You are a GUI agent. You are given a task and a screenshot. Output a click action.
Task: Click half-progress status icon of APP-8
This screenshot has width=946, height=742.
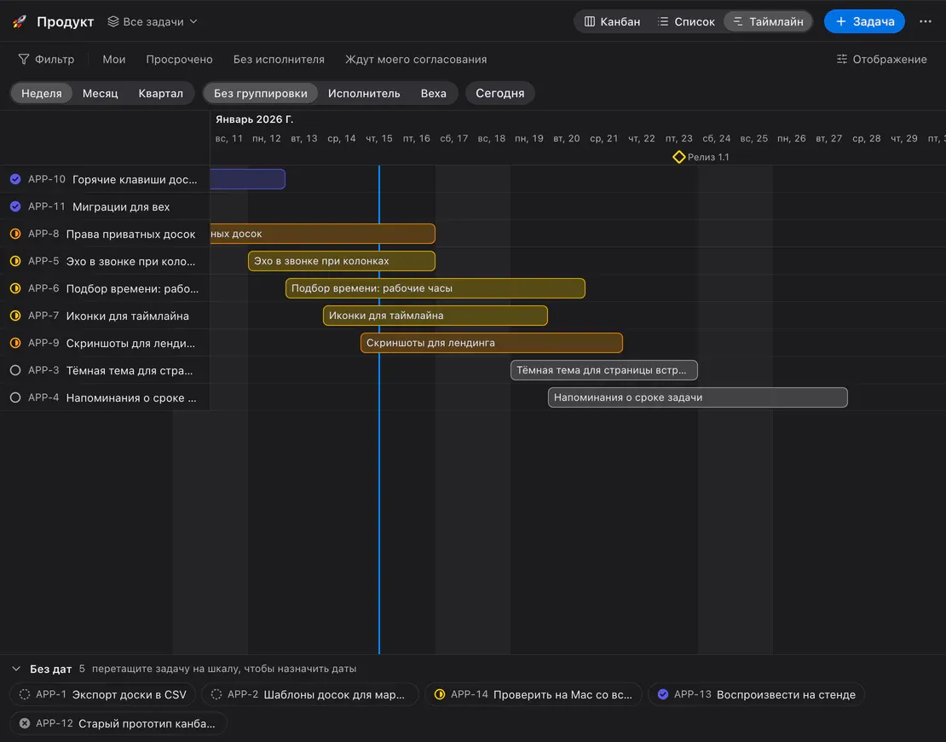click(x=15, y=234)
